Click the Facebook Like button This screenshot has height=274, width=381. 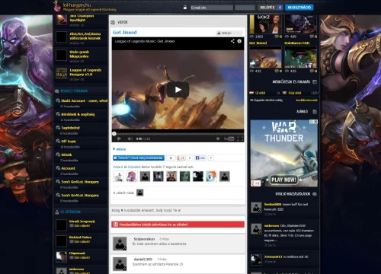tap(200, 158)
